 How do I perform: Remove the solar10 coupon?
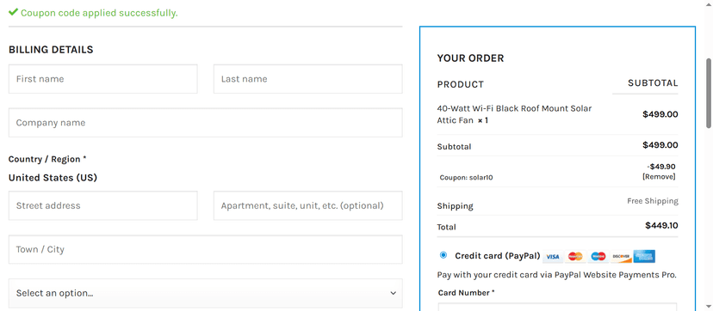point(659,176)
